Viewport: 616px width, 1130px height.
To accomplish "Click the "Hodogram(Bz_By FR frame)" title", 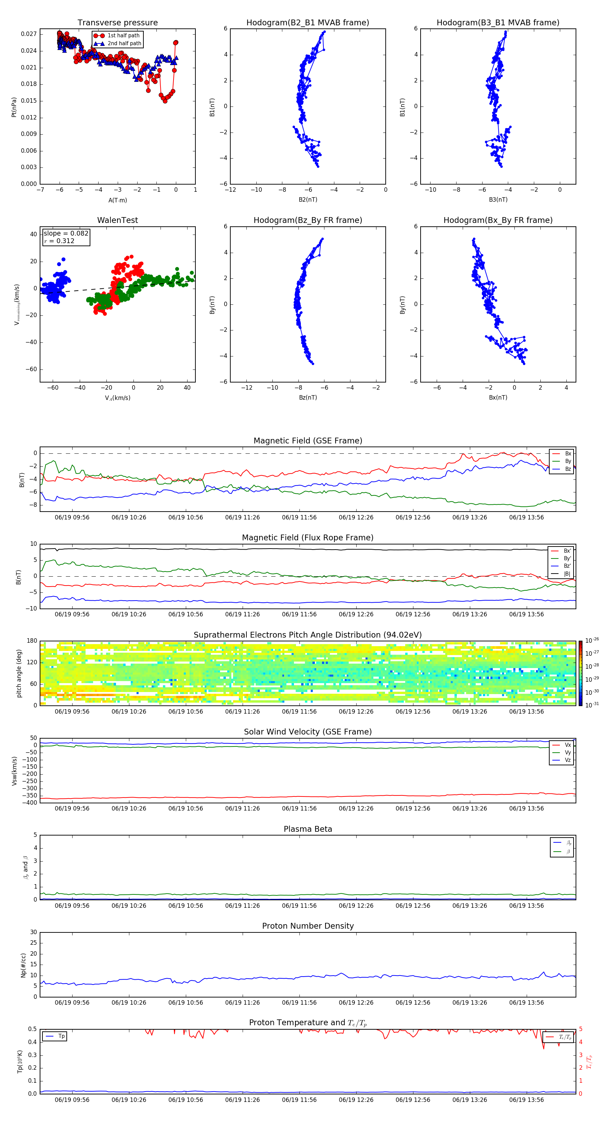I will [308, 220].
